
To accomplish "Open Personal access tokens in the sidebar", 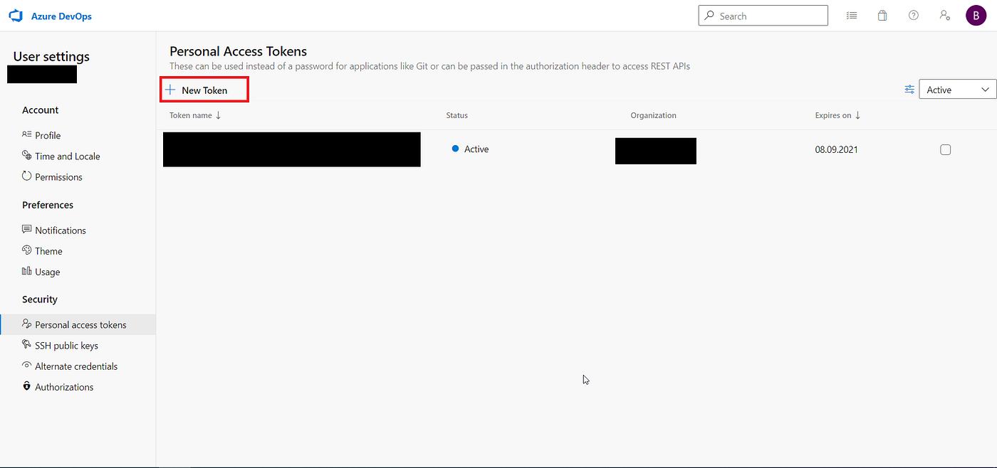I will pyautogui.click(x=78, y=324).
